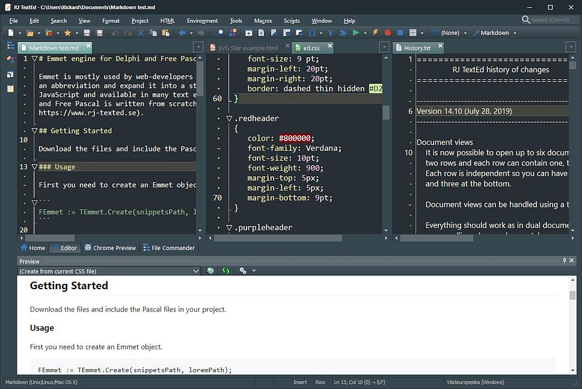Click the magnifier find icon in toolbar
This screenshot has width=582, height=389.
pyautogui.click(x=220, y=33)
